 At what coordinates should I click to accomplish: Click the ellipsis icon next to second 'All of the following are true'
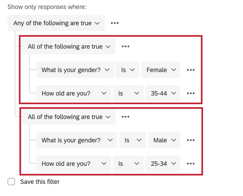click(x=125, y=117)
